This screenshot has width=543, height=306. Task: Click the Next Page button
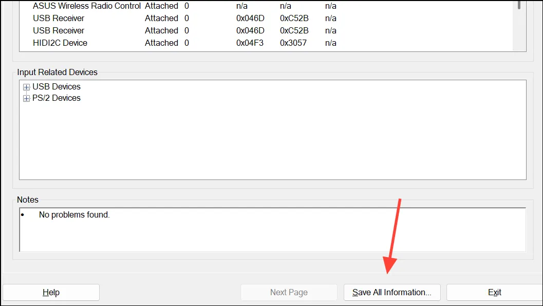pyautogui.click(x=289, y=293)
